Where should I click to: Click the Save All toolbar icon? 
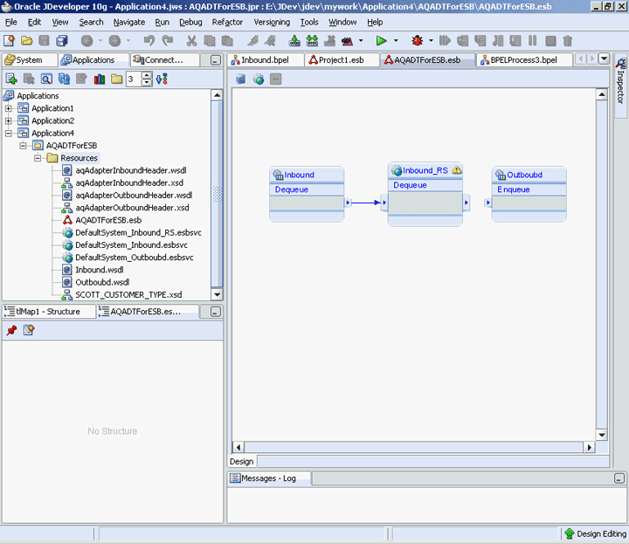63,41
